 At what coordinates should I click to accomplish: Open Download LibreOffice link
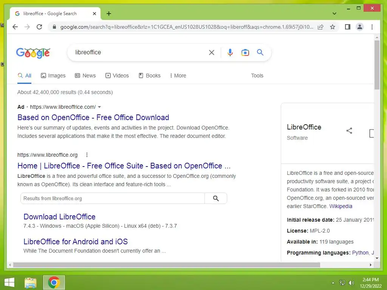coord(59,217)
